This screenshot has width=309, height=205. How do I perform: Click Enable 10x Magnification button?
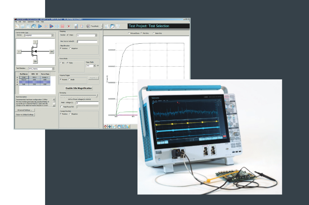pos(78,88)
